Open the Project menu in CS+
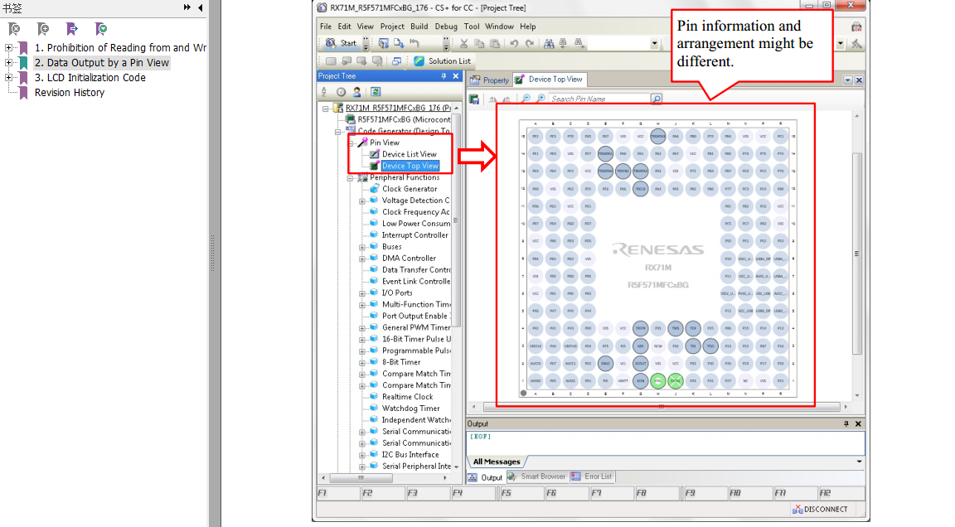Viewport: 955px width, 527px height. click(x=392, y=27)
